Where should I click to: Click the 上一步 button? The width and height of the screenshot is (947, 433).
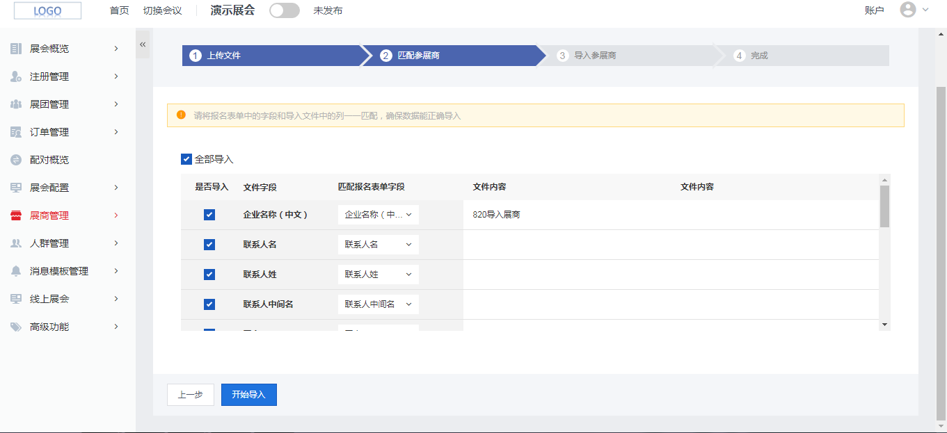tap(190, 394)
